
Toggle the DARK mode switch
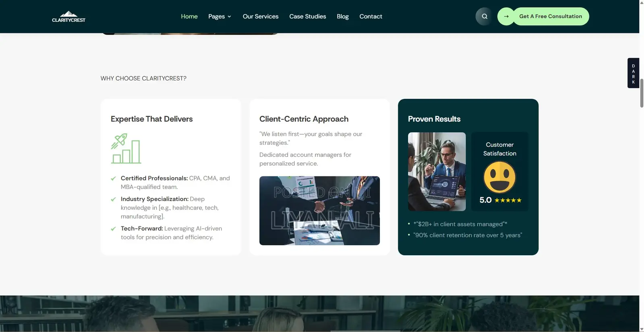point(633,73)
